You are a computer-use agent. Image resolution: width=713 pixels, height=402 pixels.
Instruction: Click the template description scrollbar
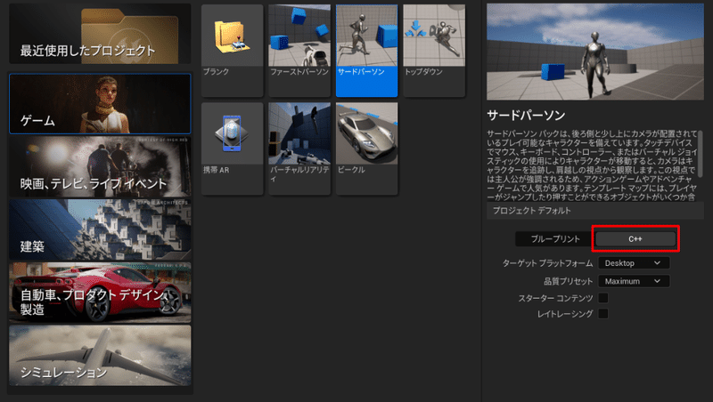[x=701, y=153]
